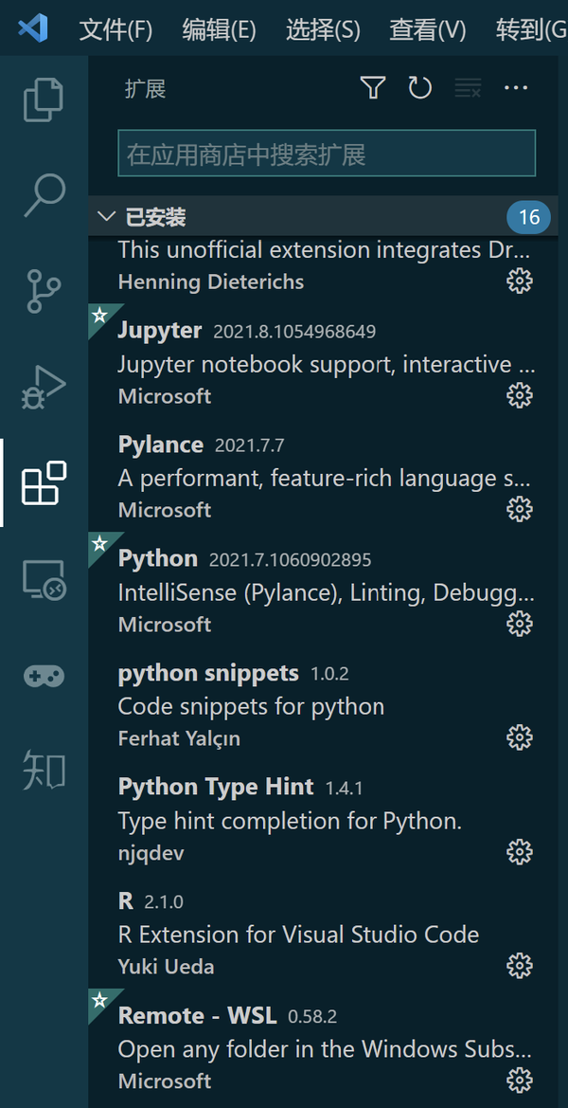Click the gamepad extension icon in sidebar
Image resolution: width=568 pixels, height=1108 pixels.
(x=44, y=676)
